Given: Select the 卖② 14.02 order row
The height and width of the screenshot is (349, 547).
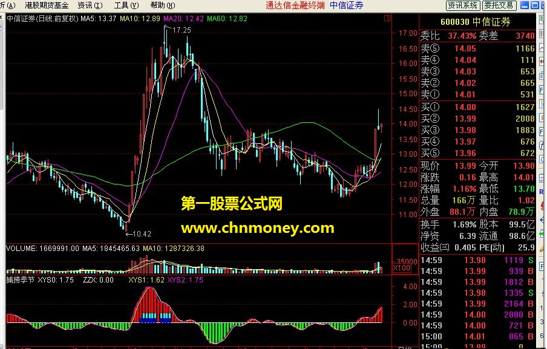Looking at the screenshot, I should 477,83.
